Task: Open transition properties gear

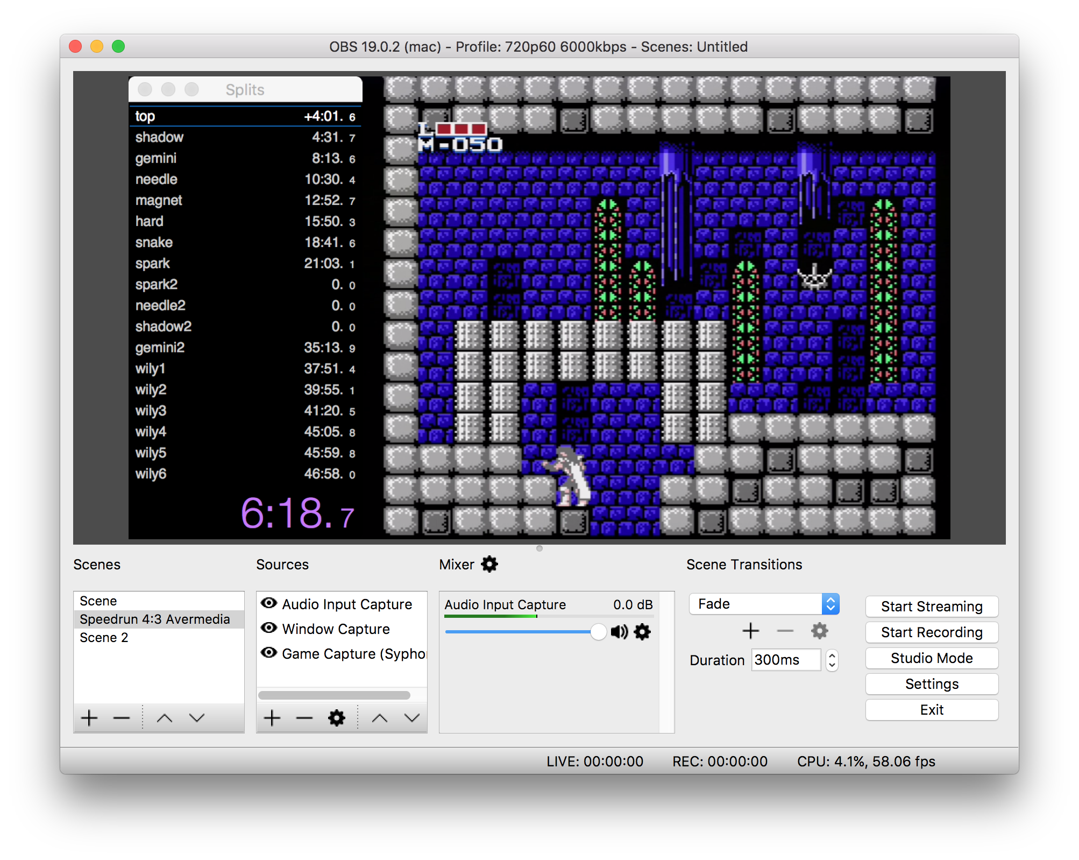Action: point(820,631)
